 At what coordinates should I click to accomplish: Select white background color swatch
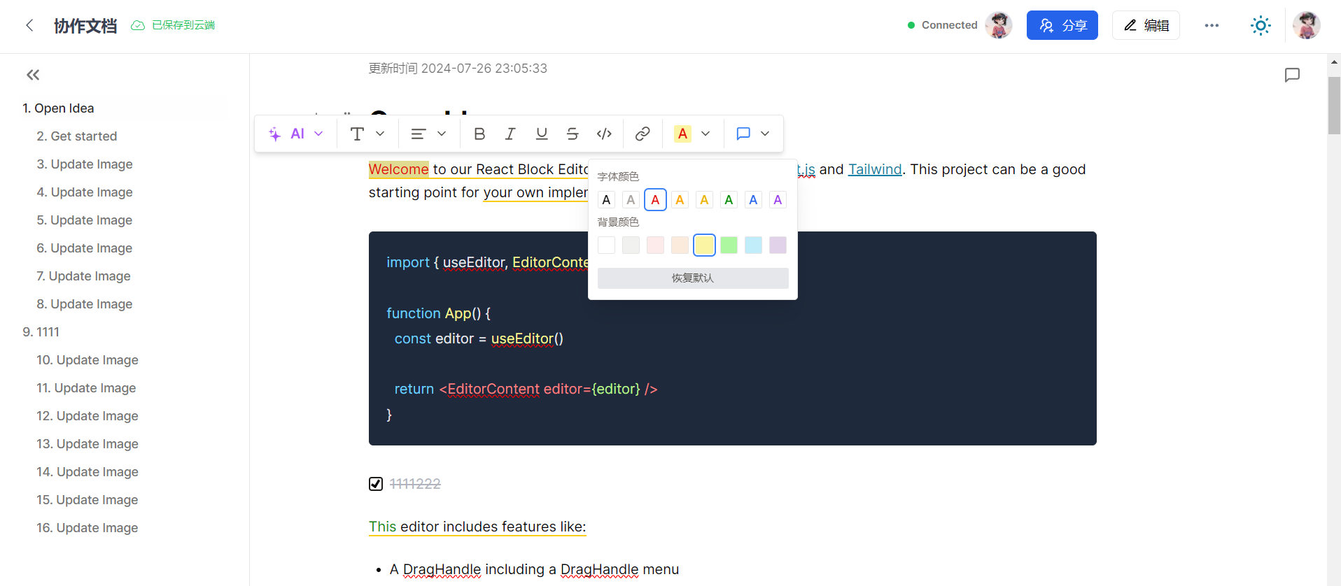coord(606,245)
